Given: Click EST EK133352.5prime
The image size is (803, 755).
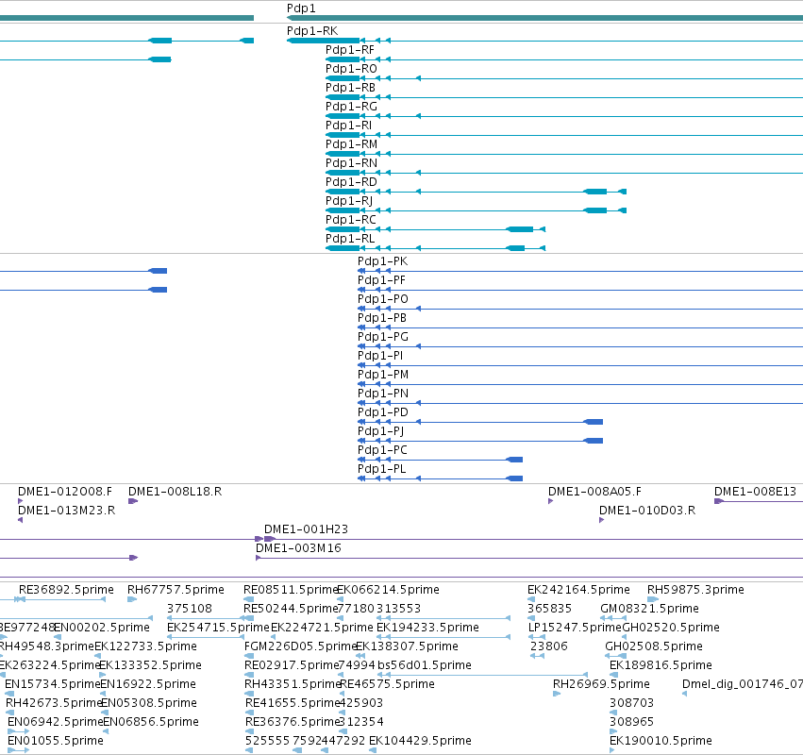Looking at the screenshot, I should click(x=150, y=666).
